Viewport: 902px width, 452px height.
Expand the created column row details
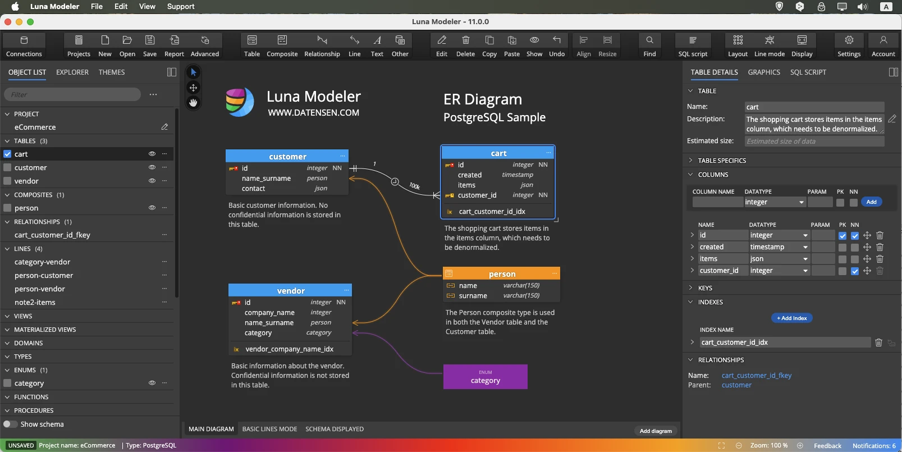point(692,247)
